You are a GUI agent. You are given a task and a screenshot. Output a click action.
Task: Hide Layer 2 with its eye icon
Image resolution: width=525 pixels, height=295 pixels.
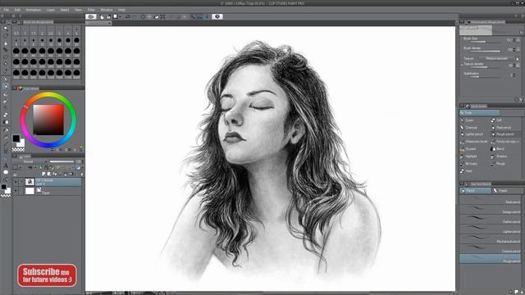coord(16,182)
